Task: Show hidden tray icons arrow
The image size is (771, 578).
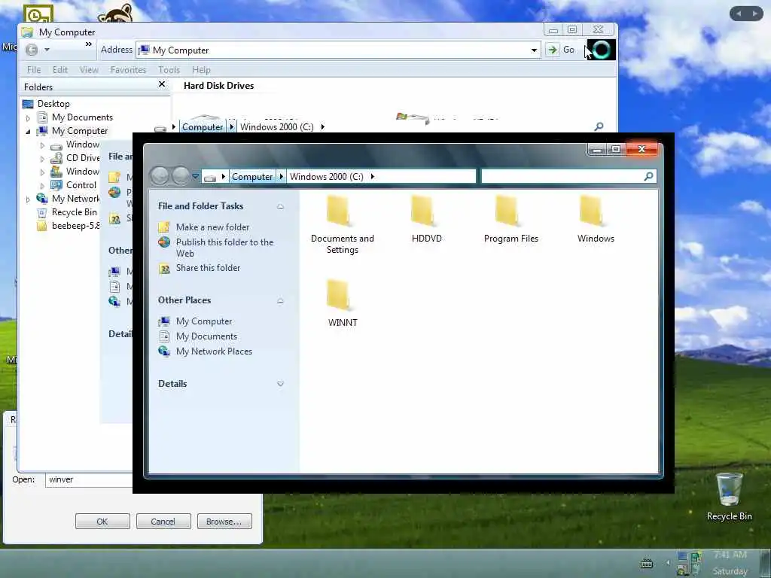Action: (668, 562)
